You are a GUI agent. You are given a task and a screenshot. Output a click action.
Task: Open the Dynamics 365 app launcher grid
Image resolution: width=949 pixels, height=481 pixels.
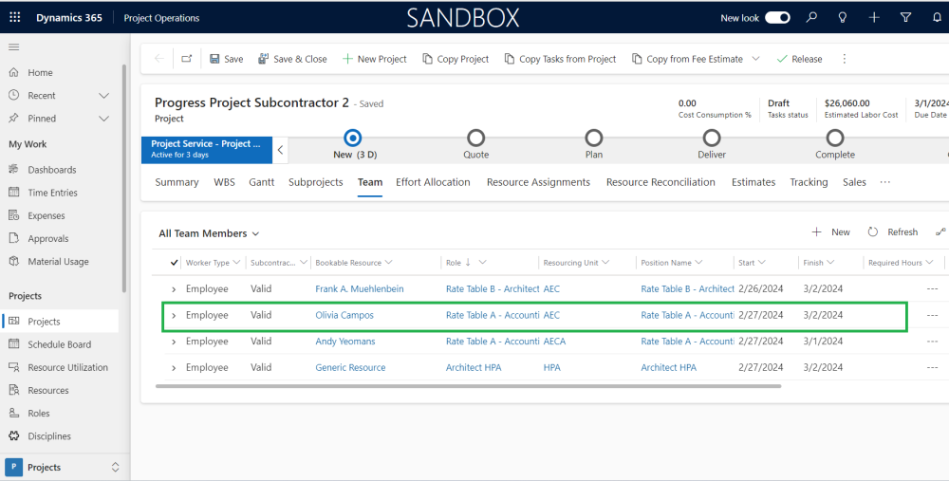tap(14, 17)
